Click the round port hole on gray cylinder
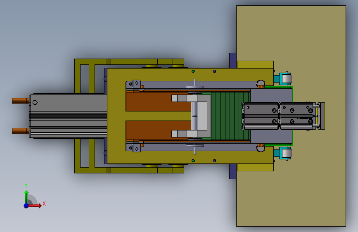Image resolution: width=358 pixels, height=232 pixels. click(35, 102)
